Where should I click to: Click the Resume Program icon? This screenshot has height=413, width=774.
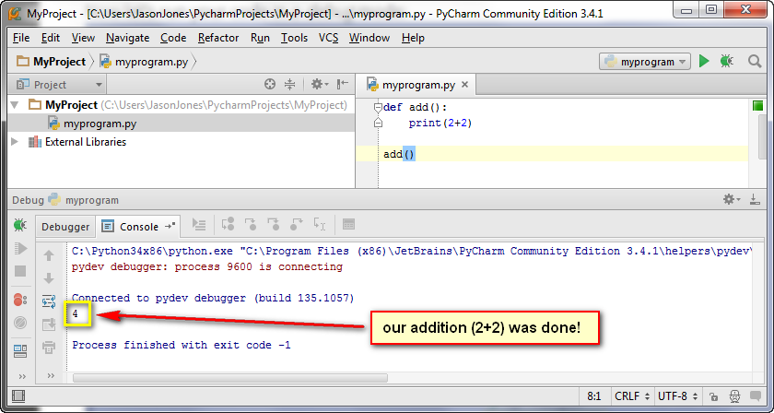click(20, 248)
